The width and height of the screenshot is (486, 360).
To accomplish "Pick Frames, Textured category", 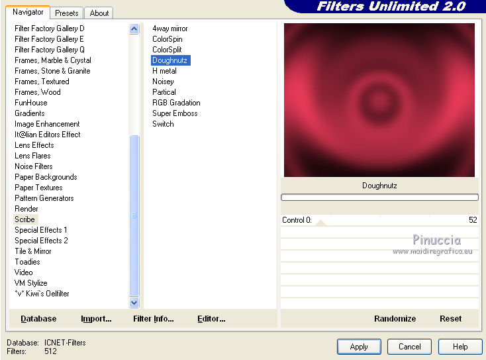I will (x=42, y=82).
